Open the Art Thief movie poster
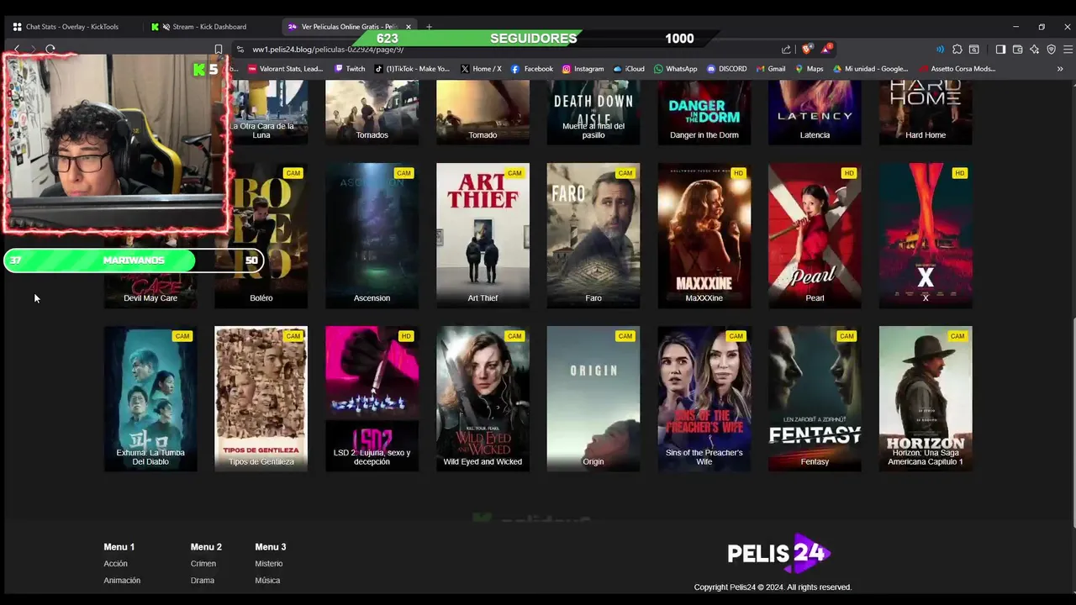This screenshot has height=605, width=1076. 483,235
